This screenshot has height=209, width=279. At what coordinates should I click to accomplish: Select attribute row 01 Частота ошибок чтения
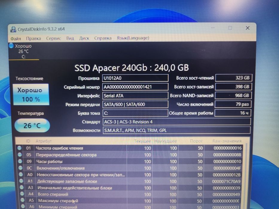click(130, 148)
